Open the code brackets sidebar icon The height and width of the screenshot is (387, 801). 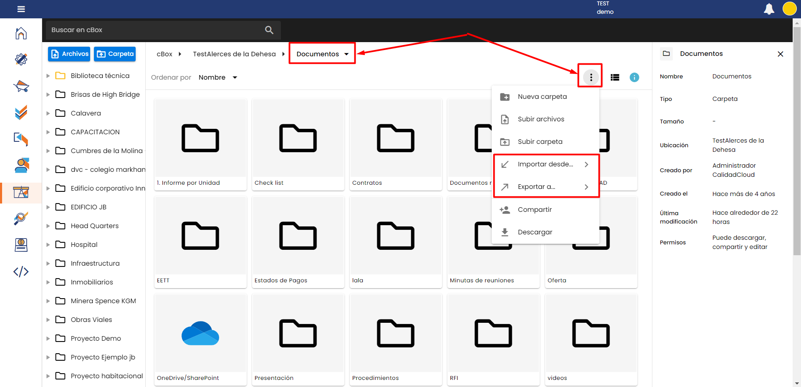21,271
